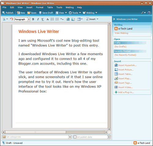Click the Insert Video... sidebar link
Image resolution: width=153 pixels, height=146 pixels.
click(124, 87)
